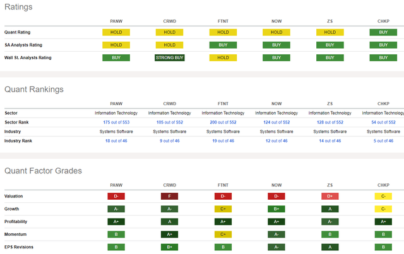Select PANW column header in Ratings table
The image size is (404, 254).
[116, 21]
